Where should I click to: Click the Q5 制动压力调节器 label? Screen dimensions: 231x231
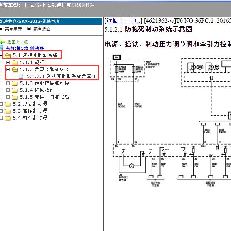click(124, 177)
